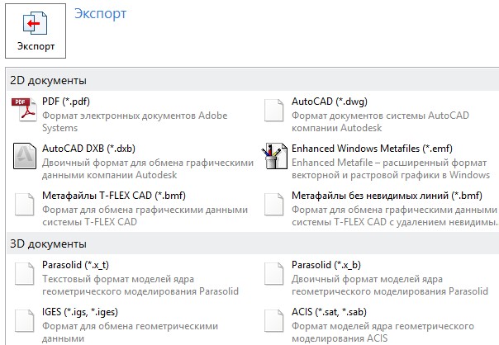
Task: Choose PDF (*.pdf) export format
Action: tap(66, 102)
